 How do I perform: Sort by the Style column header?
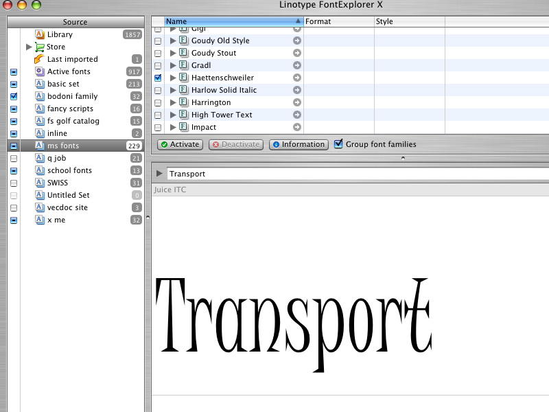pyautogui.click(x=410, y=21)
